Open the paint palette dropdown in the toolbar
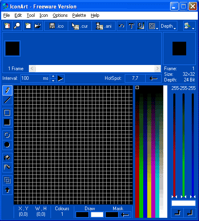 coord(189,26)
